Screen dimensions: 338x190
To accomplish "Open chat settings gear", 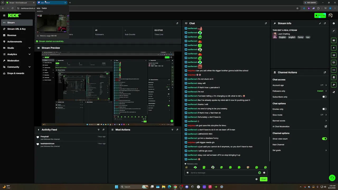I will (256, 179).
